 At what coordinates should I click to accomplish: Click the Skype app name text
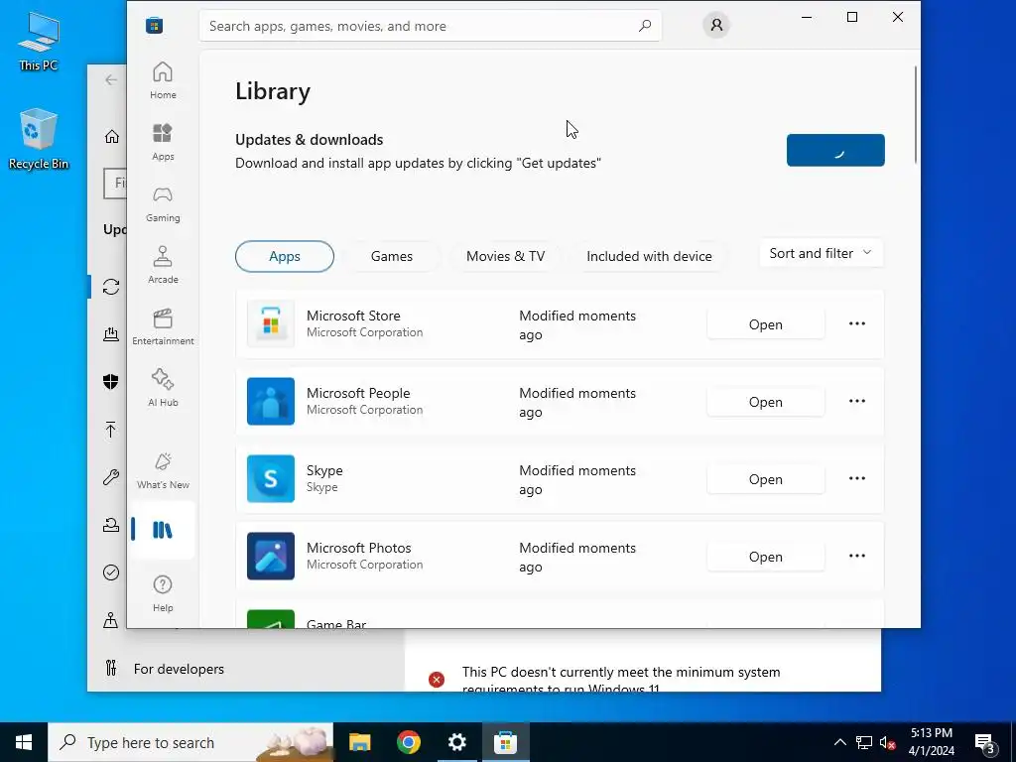coord(324,470)
